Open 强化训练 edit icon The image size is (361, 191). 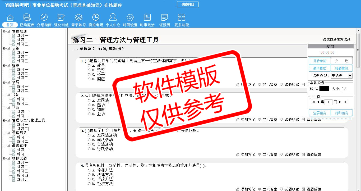click(x=61, y=18)
